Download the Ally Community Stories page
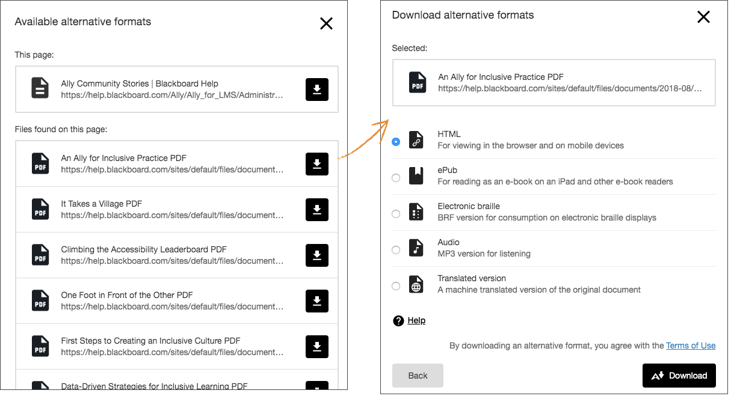This screenshot has width=731, height=399. (x=317, y=88)
